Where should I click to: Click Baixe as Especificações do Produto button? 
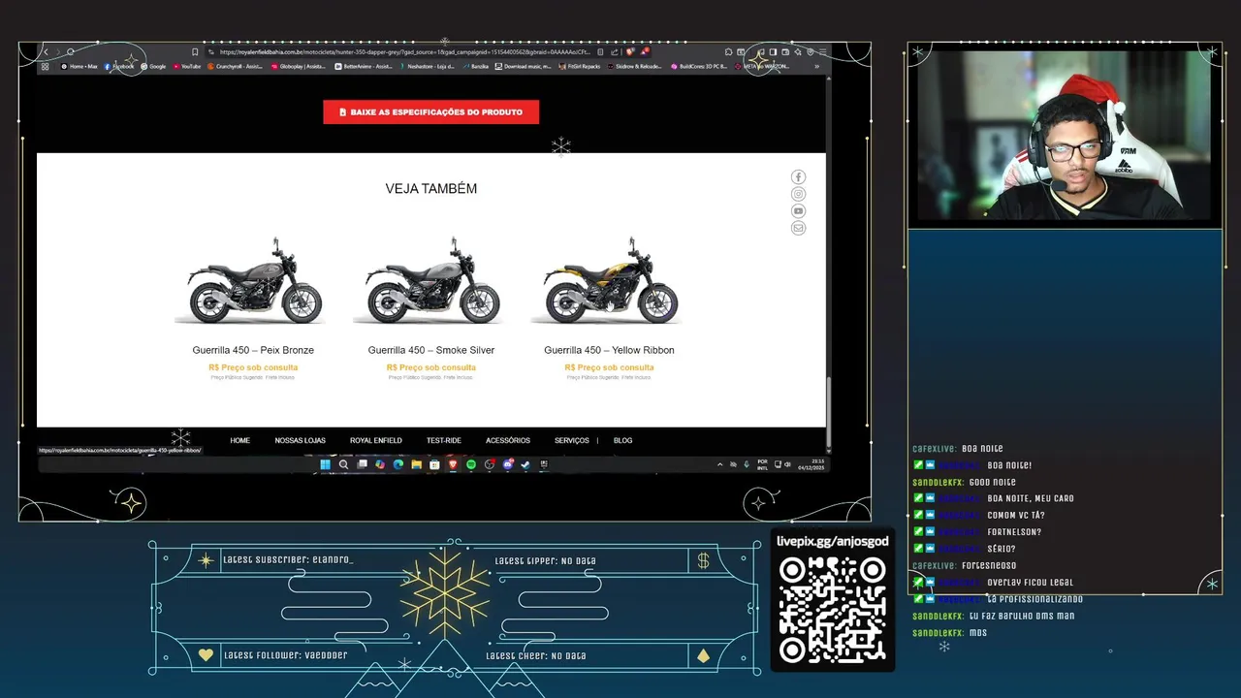click(x=430, y=112)
